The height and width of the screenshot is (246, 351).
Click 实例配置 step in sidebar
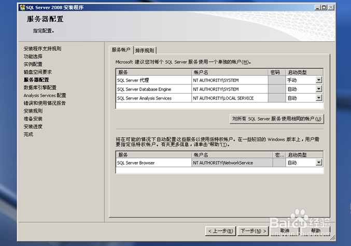[x=33, y=64]
